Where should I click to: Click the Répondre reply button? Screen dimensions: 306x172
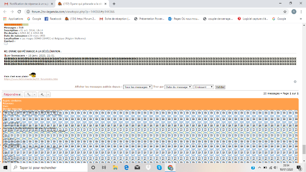(x=12, y=94)
